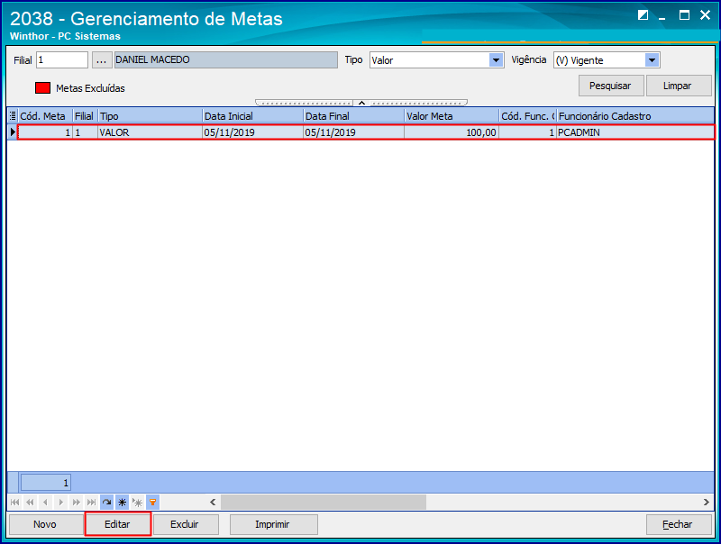Click the Editar button
Image resolution: width=721 pixels, height=544 pixels.
pyautogui.click(x=118, y=524)
